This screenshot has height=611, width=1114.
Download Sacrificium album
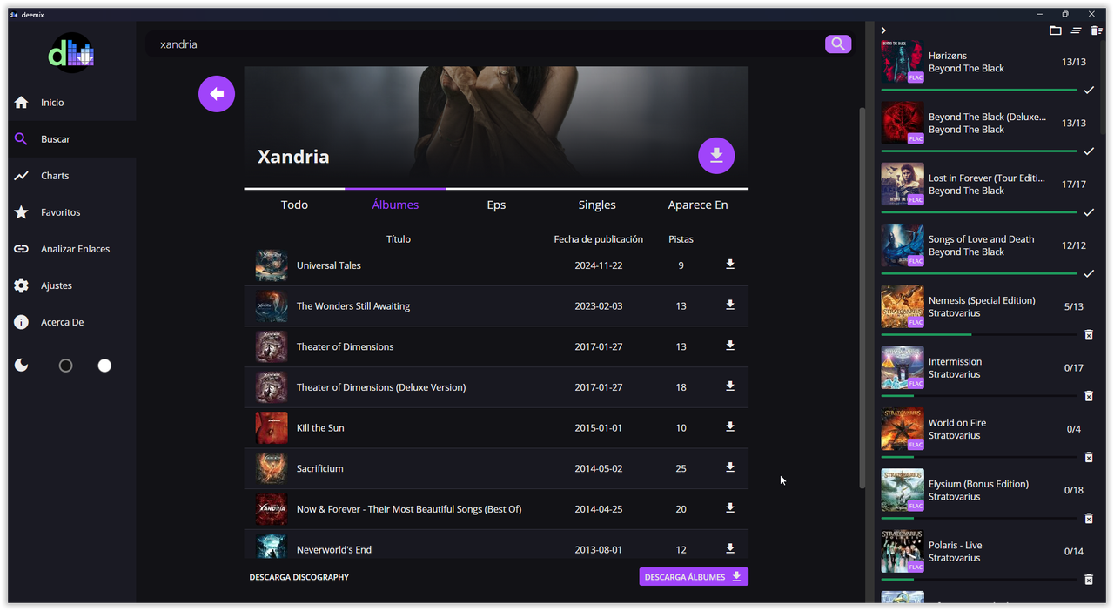coord(730,467)
